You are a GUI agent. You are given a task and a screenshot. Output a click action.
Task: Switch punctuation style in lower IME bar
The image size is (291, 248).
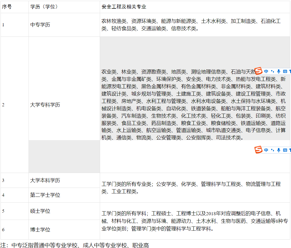click(x=272, y=150)
